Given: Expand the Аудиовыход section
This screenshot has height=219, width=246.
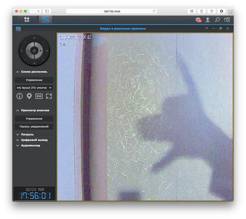Looking at the screenshot, I should coord(18,145).
